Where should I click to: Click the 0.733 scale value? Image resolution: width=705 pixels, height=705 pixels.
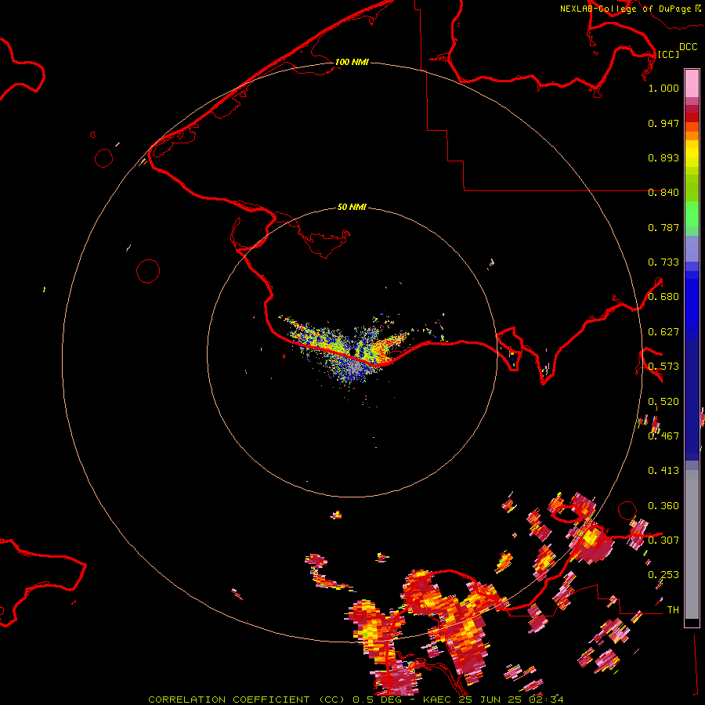click(663, 262)
